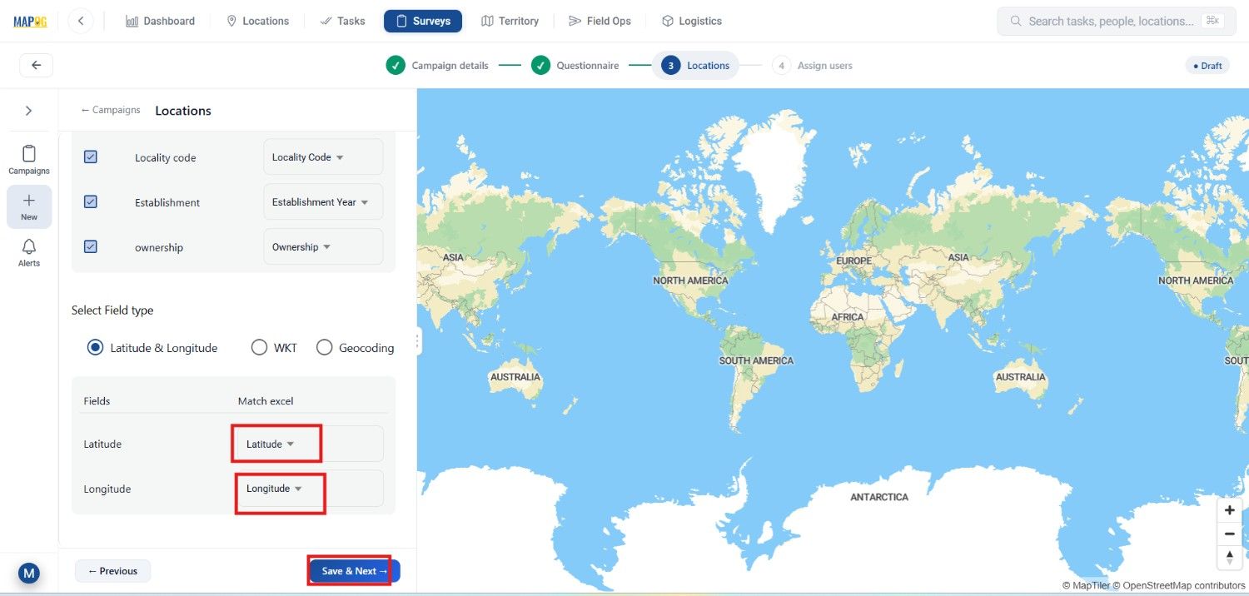Reset map bearing with the compass button
1249x596 pixels.
click(x=1229, y=557)
